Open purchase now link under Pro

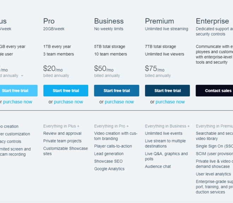point(68,102)
